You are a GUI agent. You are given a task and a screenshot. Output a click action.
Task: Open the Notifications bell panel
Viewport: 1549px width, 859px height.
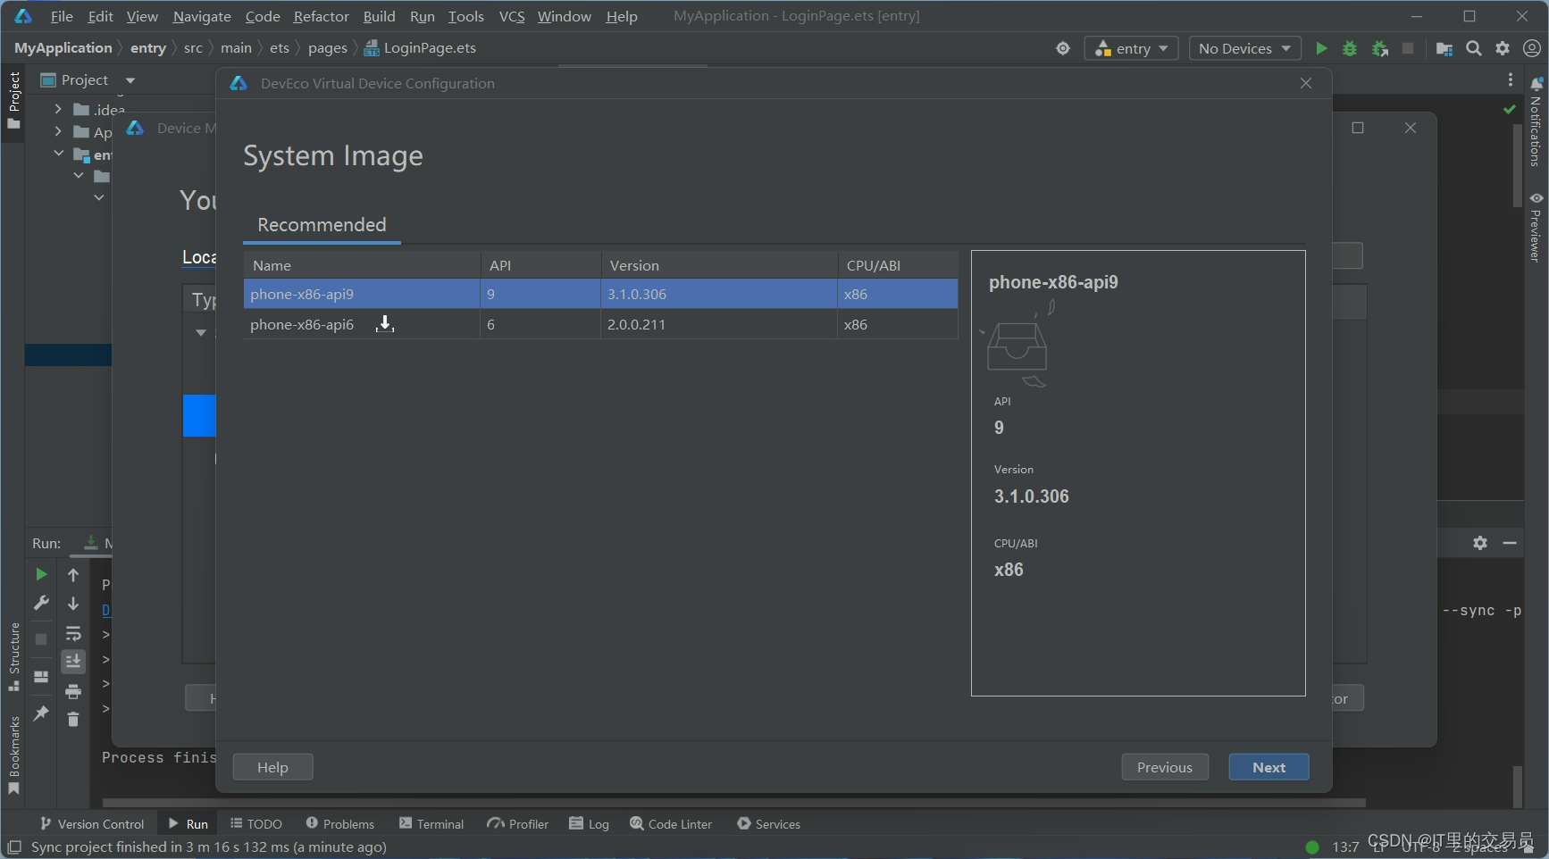tap(1536, 121)
